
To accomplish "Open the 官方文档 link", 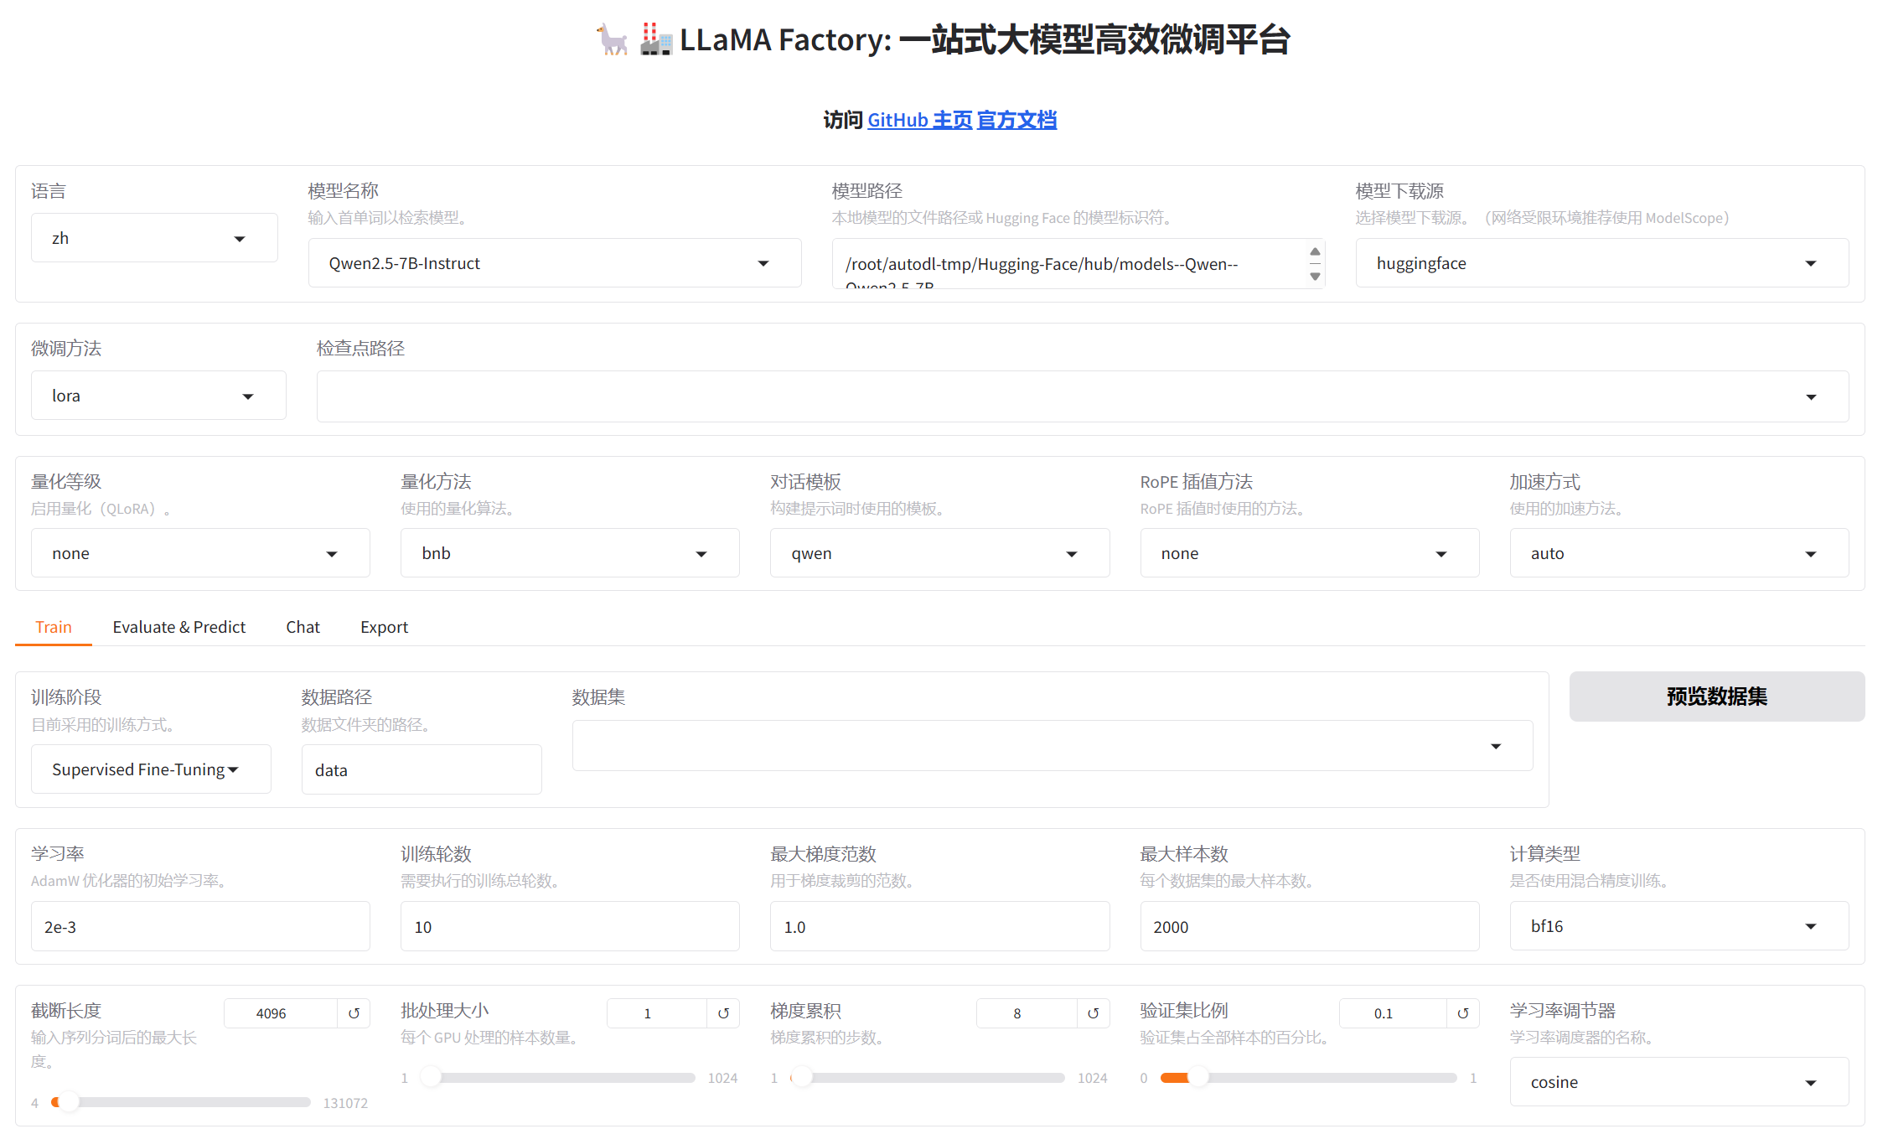I will tap(1016, 120).
